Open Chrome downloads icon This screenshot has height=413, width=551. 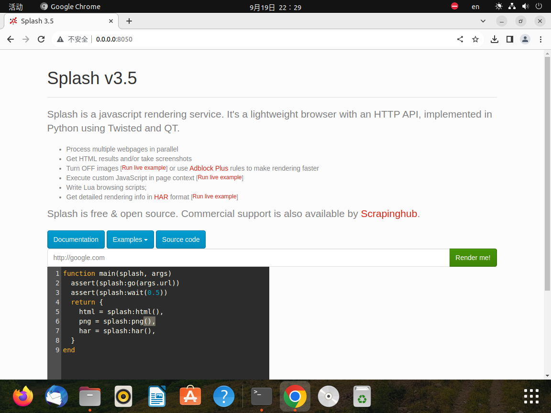click(495, 39)
